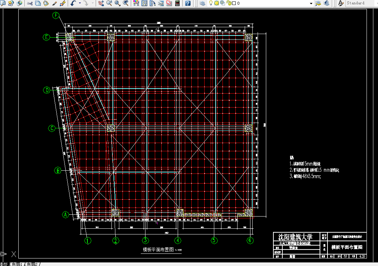Open the Tool Palettes window
378x266 pixels.
[x=153, y=3]
